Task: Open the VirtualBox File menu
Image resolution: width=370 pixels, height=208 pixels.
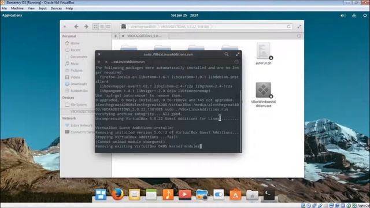Action: coord(4,8)
